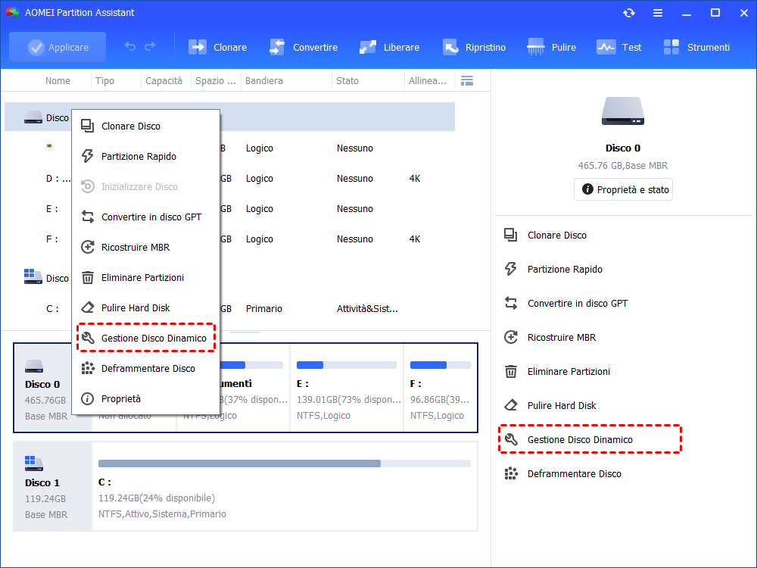Viewport: 757px width, 568px height.
Task: Open the Pulire toolbar option
Action: click(551, 47)
